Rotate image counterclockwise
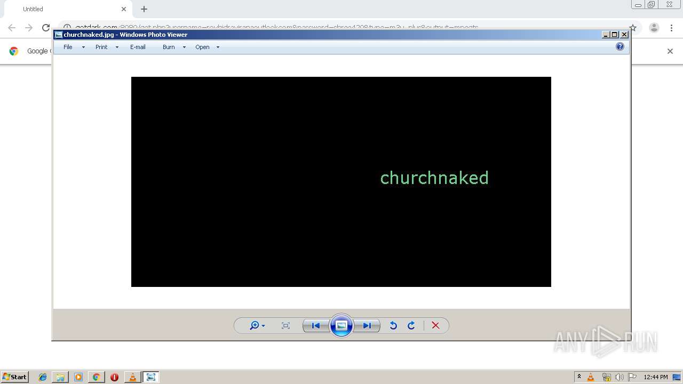The height and width of the screenshot is (384, 683). (393, 325)
